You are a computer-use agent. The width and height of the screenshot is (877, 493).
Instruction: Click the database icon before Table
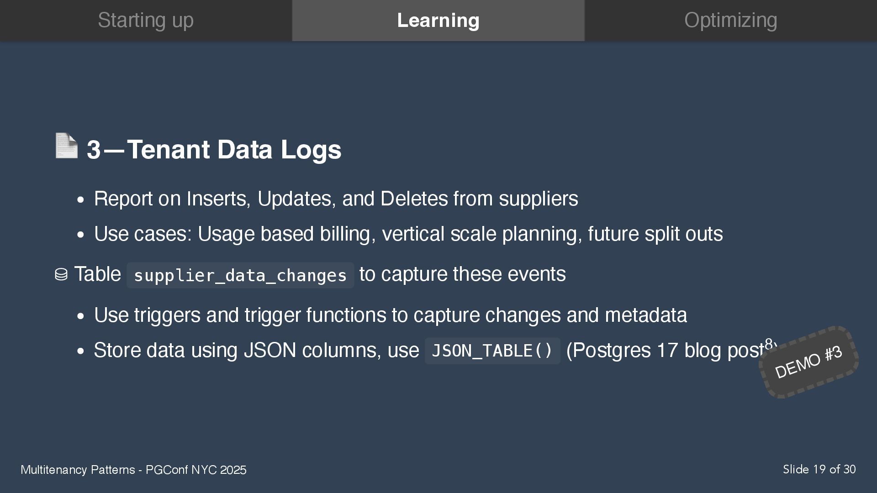pos(61,274)
